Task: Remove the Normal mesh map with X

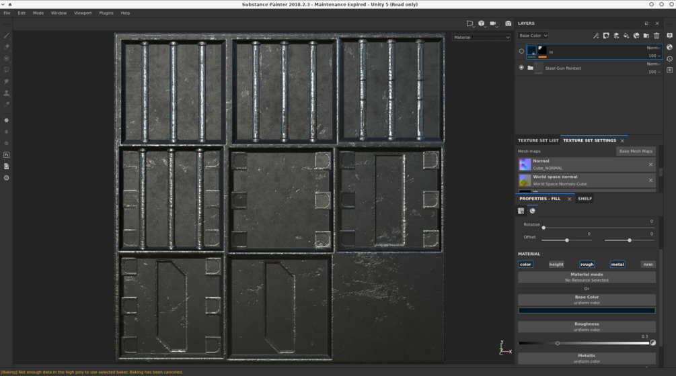Action: coord(650,164)
